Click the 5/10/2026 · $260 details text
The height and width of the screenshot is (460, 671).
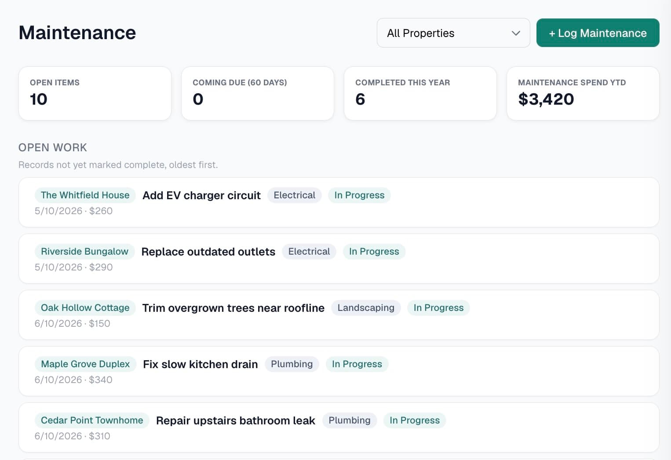73,211
